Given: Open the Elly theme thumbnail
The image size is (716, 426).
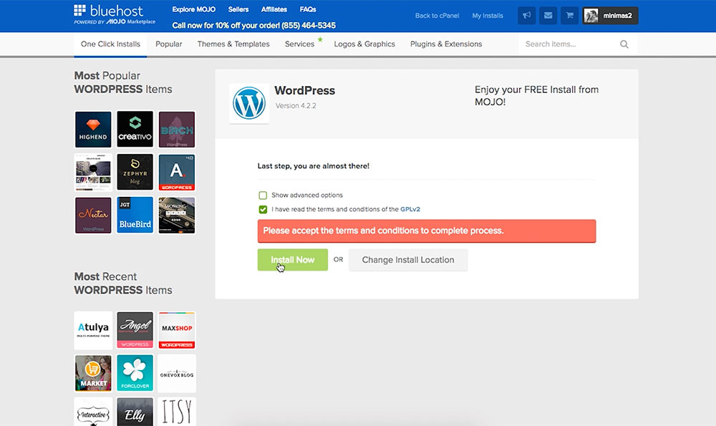Looking at the screenshot, I should pyautogui.click(x=135, y=412).
